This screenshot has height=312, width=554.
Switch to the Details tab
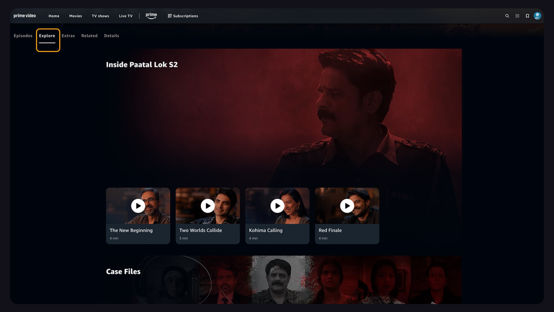pos(112,36)
